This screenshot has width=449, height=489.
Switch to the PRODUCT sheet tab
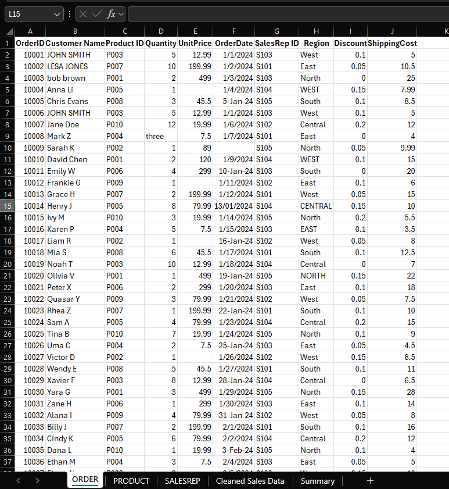(131, 481)
